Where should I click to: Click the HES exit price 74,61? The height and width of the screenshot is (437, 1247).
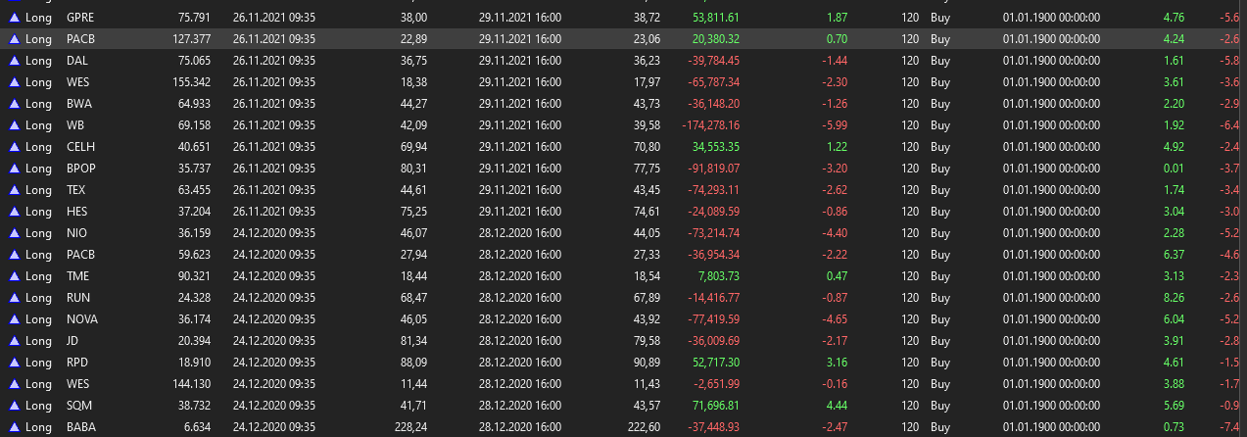(x=647, y=212)
